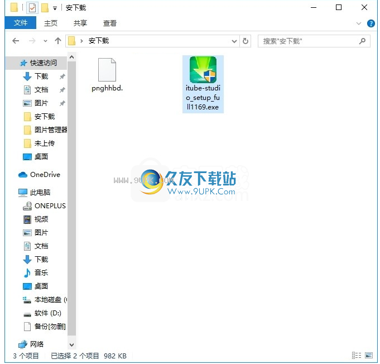
Task: Click the title bar folder system icon
Action: tap(14, 7)
